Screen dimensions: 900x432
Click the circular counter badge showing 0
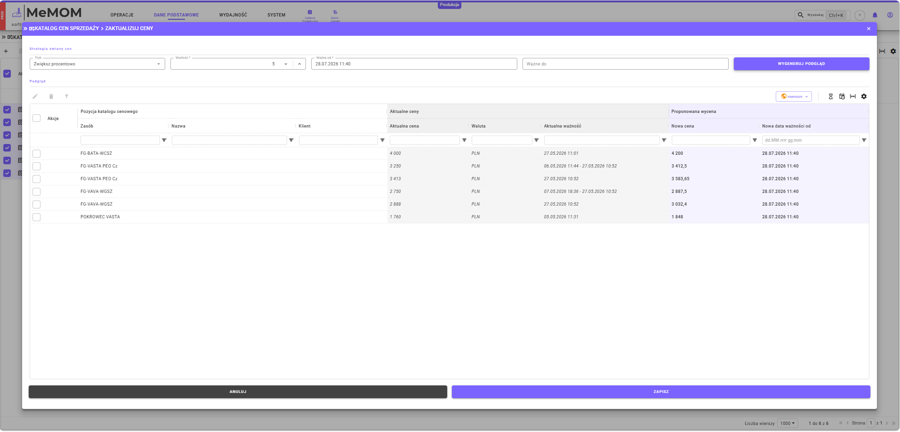[x=860, y=15]
